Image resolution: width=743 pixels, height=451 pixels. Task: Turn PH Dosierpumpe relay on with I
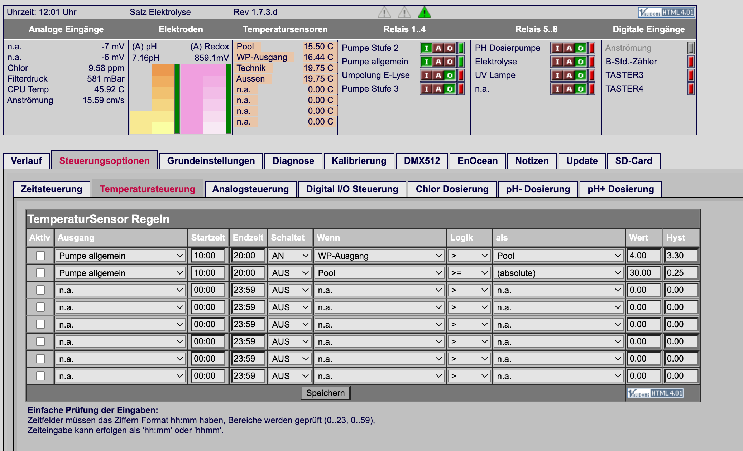(x=557, y=48)
